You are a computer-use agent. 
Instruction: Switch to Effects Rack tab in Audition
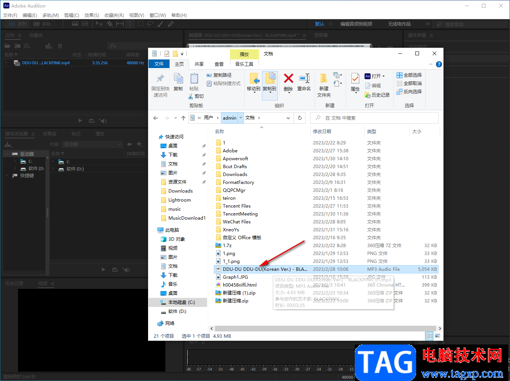(x=50, y=134)
